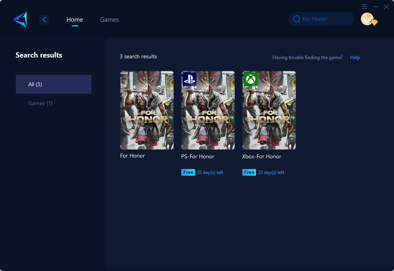
Task: Click 'Having trouble finding the game?' text
Action: (x=307, y=58)
